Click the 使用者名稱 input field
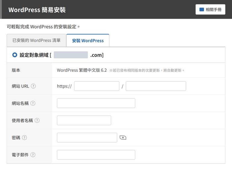 [x=84, y=120]
